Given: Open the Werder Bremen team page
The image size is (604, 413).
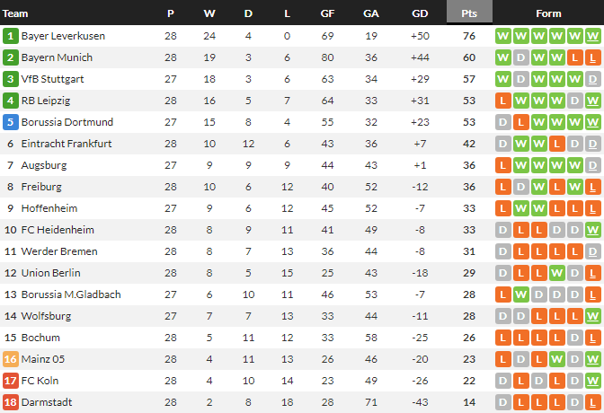Looking at the screenshot, I should (x=58, y=251).
